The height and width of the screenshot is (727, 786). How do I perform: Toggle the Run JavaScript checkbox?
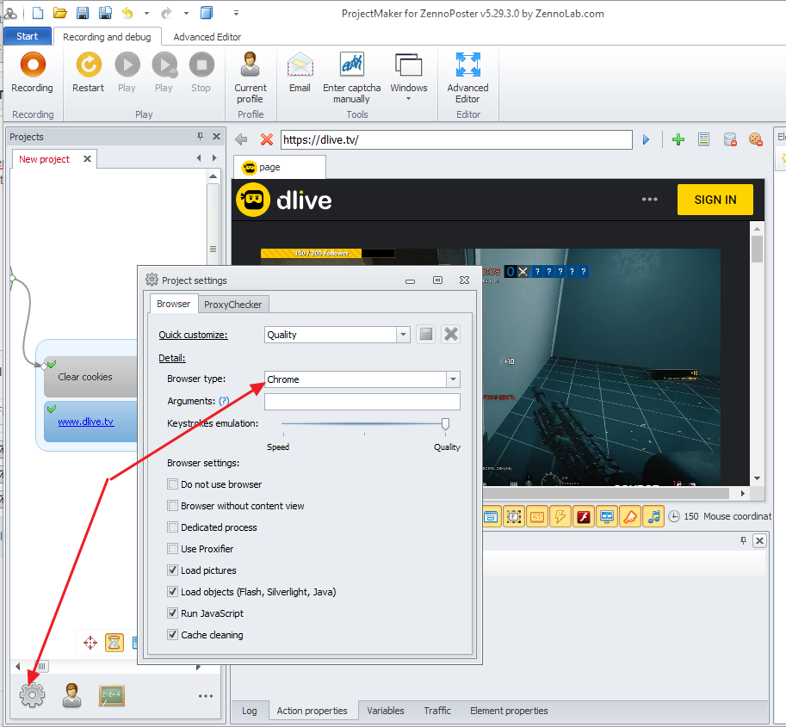tap(173, 613)
